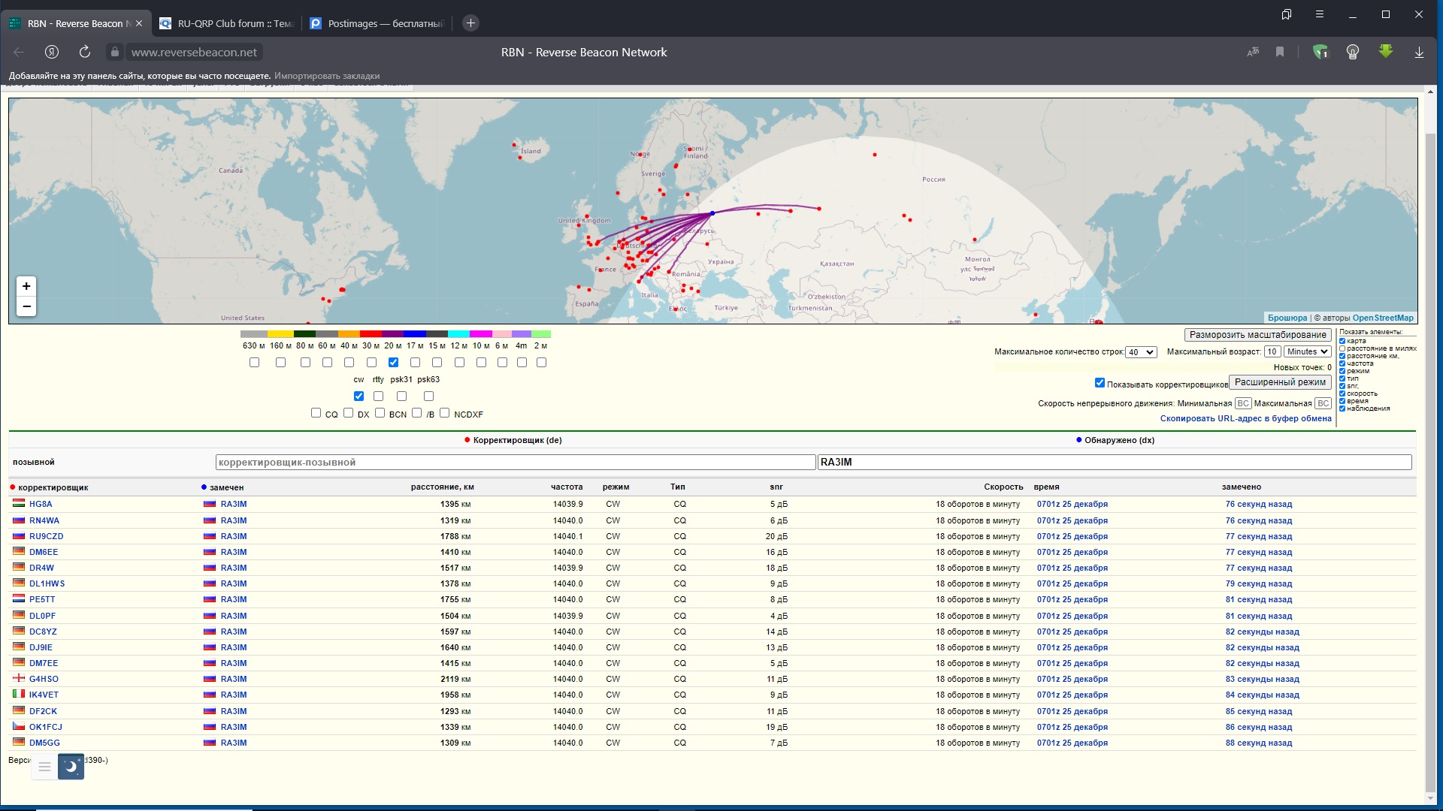Viewport: 1443px width, 811px height.
Task: Open max rows dropdown showing 40
Action: (1141, 352)
